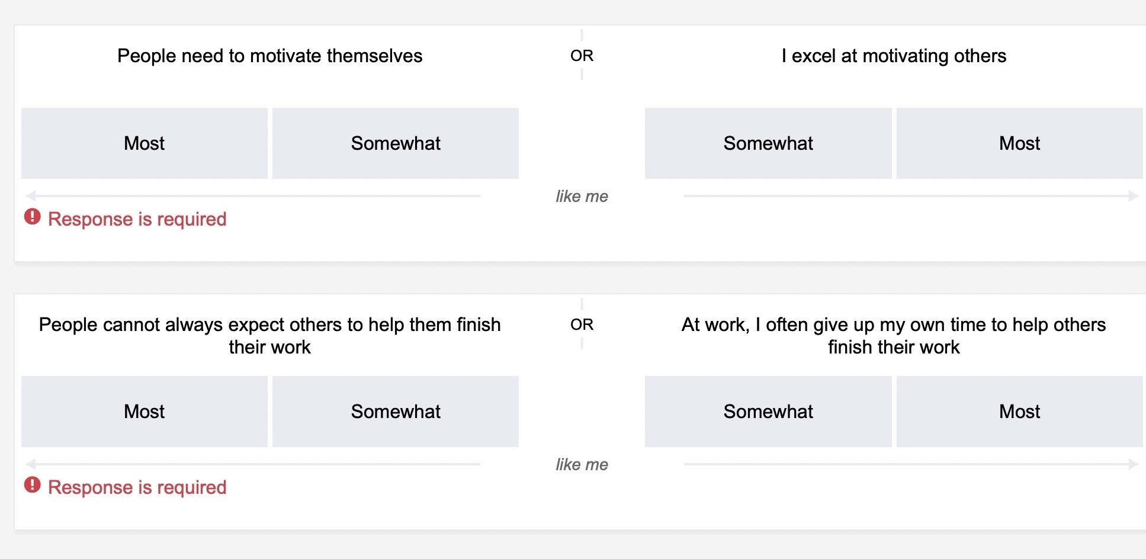The image size is (1146, 559).
Task: Click the red error icon in the motivation question
Action: (33, 217)
